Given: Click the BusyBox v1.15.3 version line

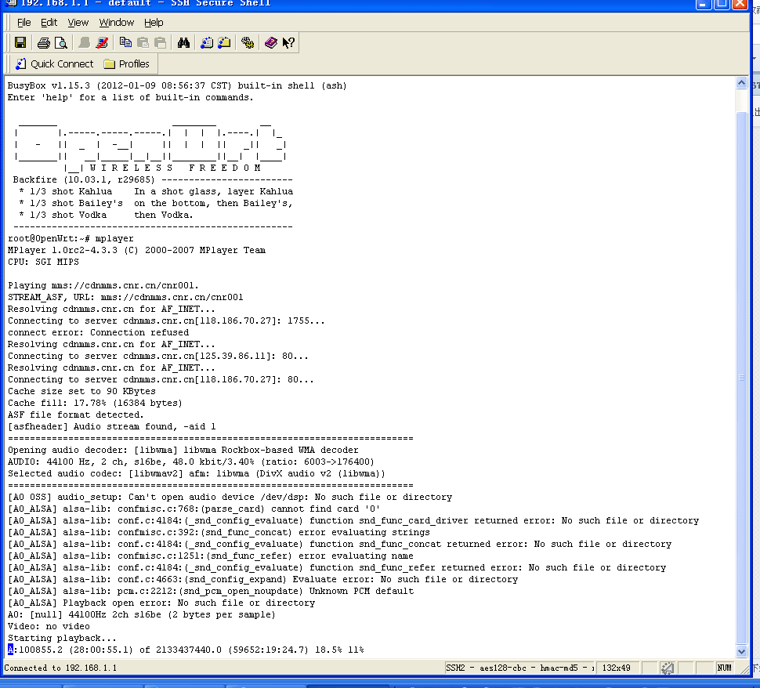Looking at the screenshot, I should coord(177,86).
